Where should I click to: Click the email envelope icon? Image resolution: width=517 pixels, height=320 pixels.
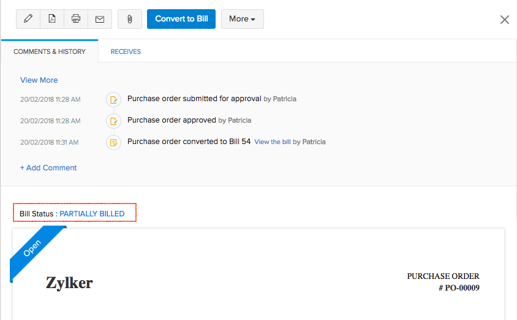tap(99, 19)
